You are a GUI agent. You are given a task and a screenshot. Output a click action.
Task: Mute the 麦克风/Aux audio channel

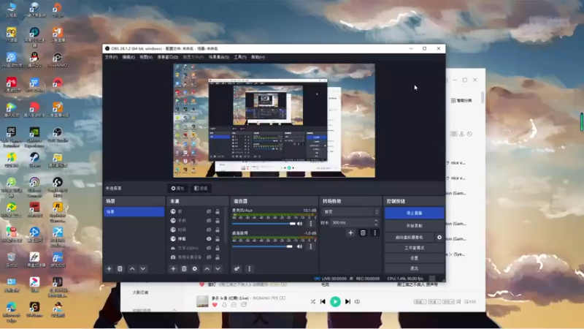[x=300, y=224]
